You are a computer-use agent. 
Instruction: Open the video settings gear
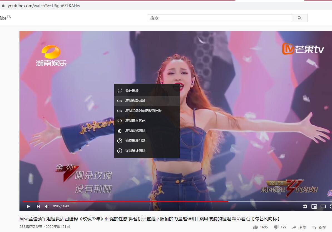[305, 206]
